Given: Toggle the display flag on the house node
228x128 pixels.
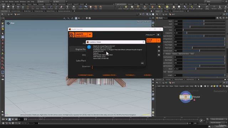Looking at the screenshot, I should tap(191, 97).
